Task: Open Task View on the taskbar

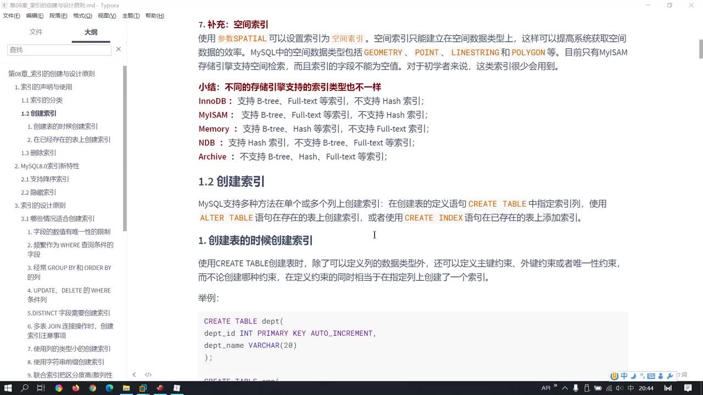Action: click(x=41, y=388)
